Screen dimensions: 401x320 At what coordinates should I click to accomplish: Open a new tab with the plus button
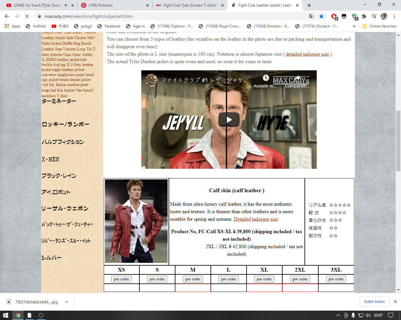pyautogui.click(x=309, y=5)
